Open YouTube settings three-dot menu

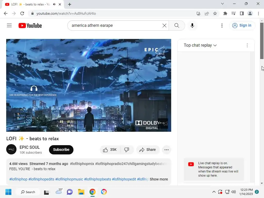222,26
